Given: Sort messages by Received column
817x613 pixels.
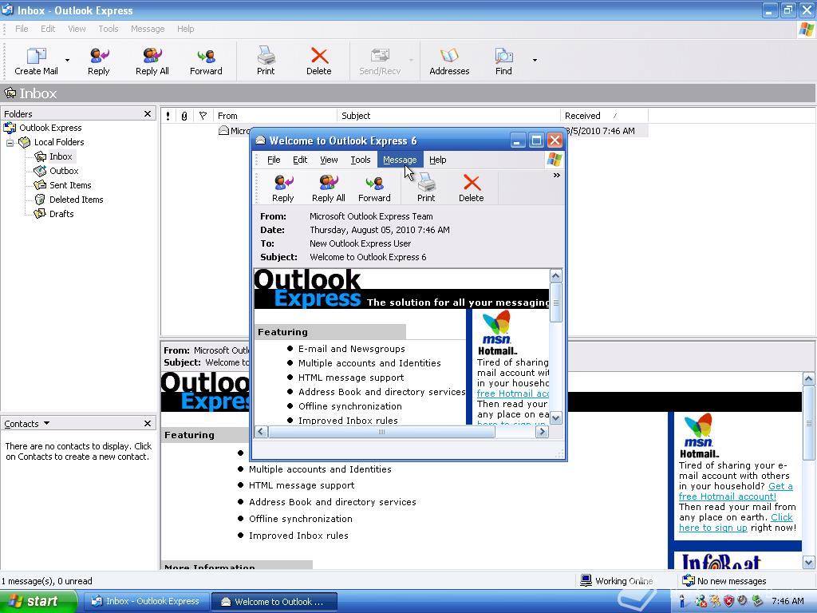Looking at the screenshot, I should coord(604,116).
